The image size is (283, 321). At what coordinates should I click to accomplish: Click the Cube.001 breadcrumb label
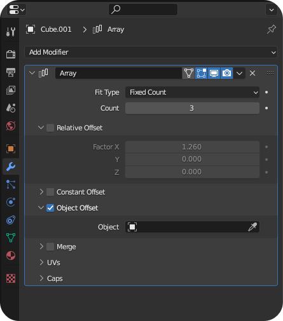[x=56, y=29]
